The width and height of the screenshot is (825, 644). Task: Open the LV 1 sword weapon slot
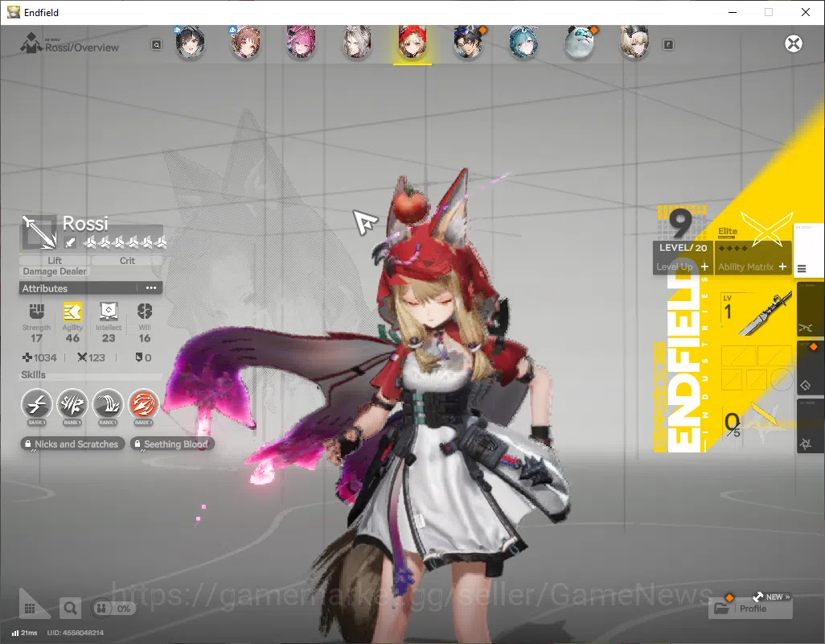[x=757, y=315]
